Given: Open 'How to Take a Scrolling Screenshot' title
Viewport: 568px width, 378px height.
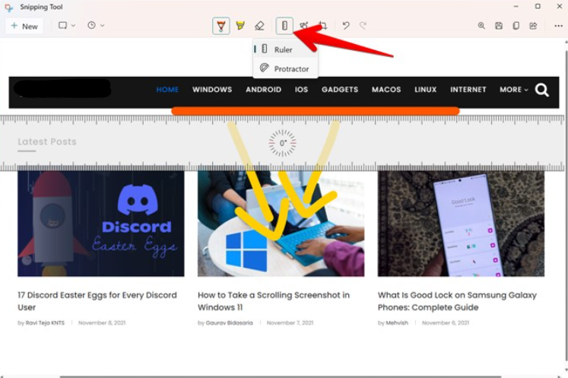Looking at the screenshot, I should 274,301.
